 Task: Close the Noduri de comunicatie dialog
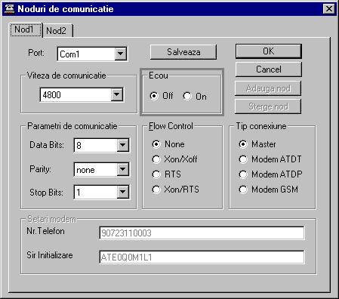(328, 9)
